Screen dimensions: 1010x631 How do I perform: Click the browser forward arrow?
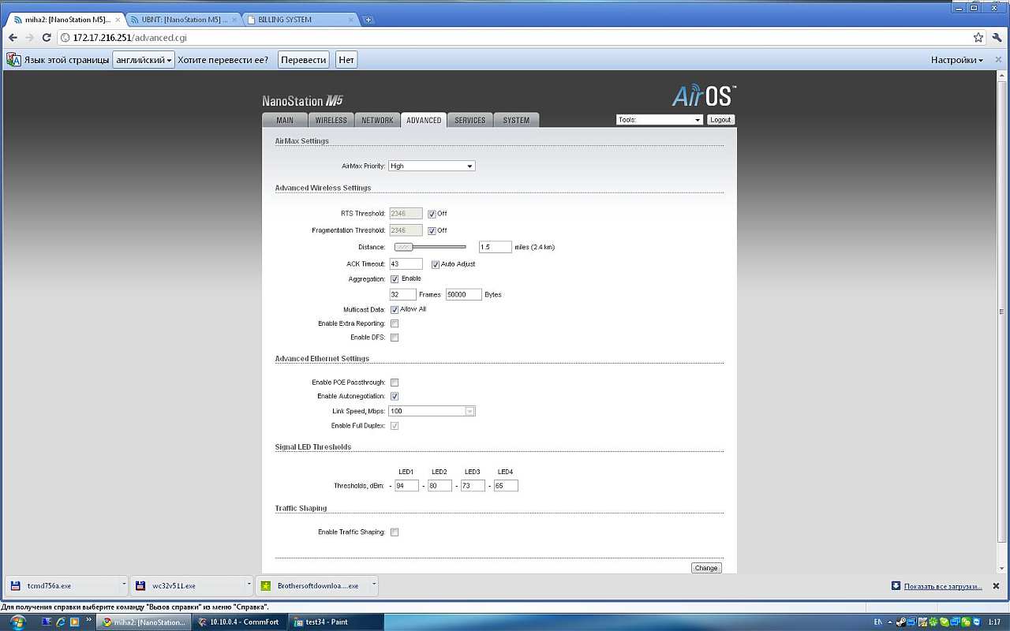click(29, 37)
